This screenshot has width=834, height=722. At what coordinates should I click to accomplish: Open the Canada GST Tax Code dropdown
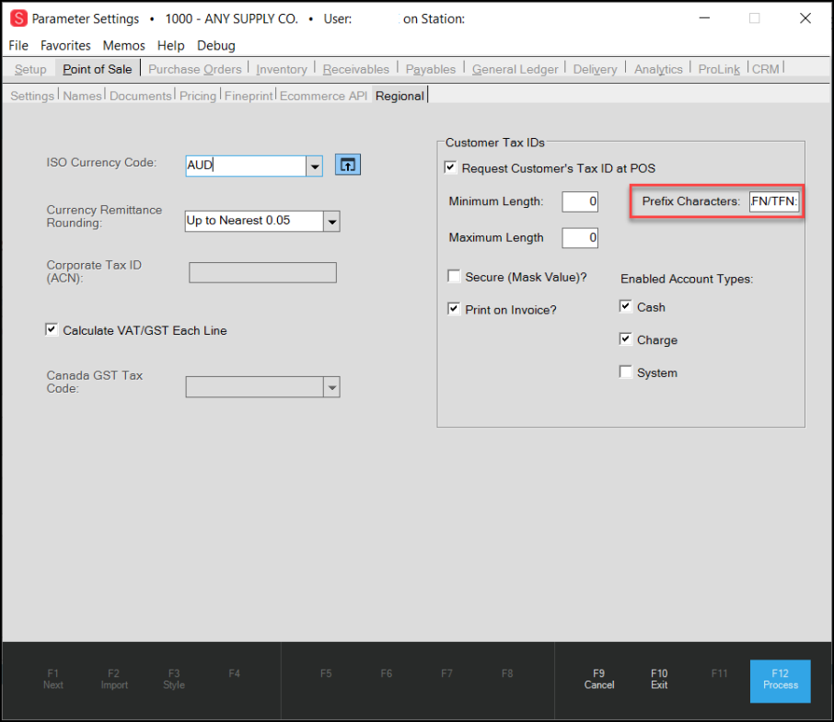tap(332, 387)
